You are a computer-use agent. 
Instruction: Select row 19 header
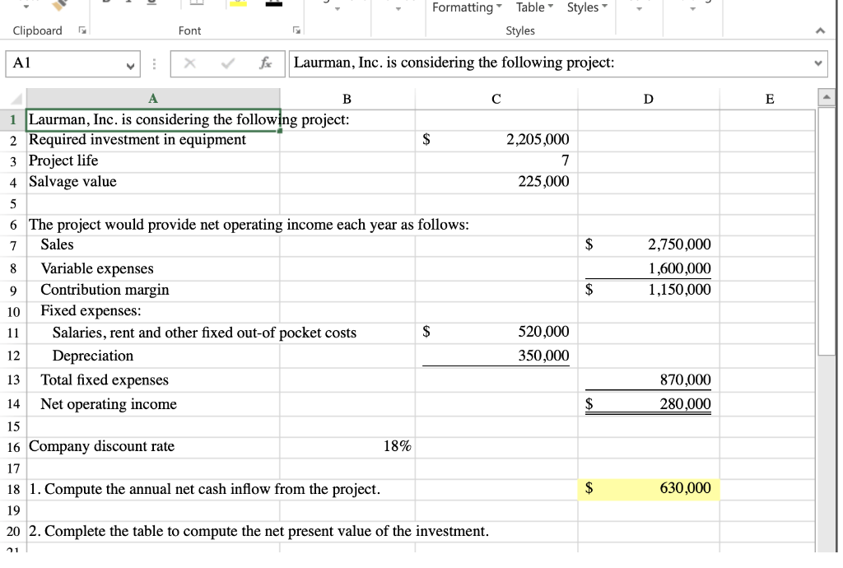coord(13,510)
